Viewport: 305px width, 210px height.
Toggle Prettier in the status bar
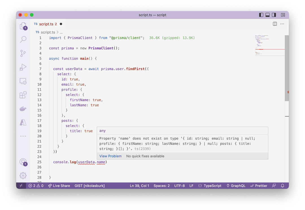click(258, 185)
